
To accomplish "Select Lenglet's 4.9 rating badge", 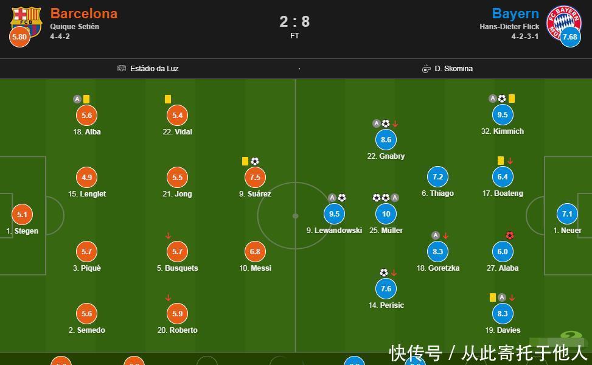I will (x=87, y=178).
